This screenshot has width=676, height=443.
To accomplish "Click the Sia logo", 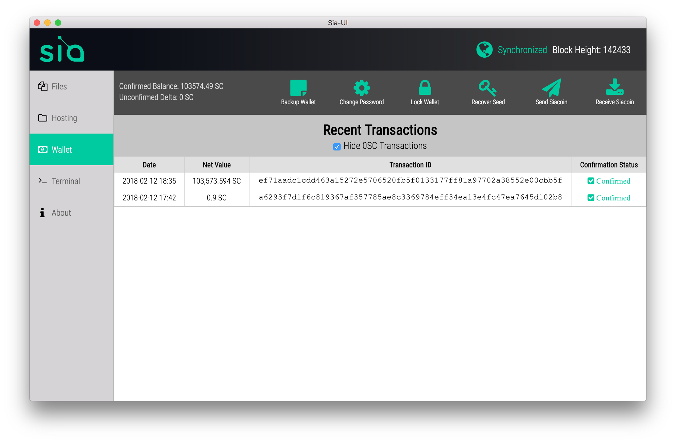I will [x=62, y=50].
